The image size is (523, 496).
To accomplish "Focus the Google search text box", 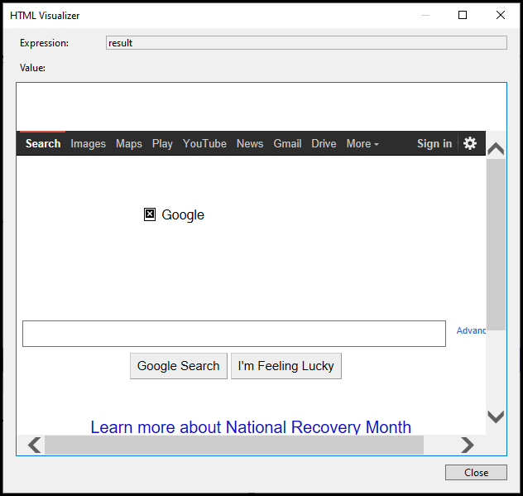I will point(234,334).
